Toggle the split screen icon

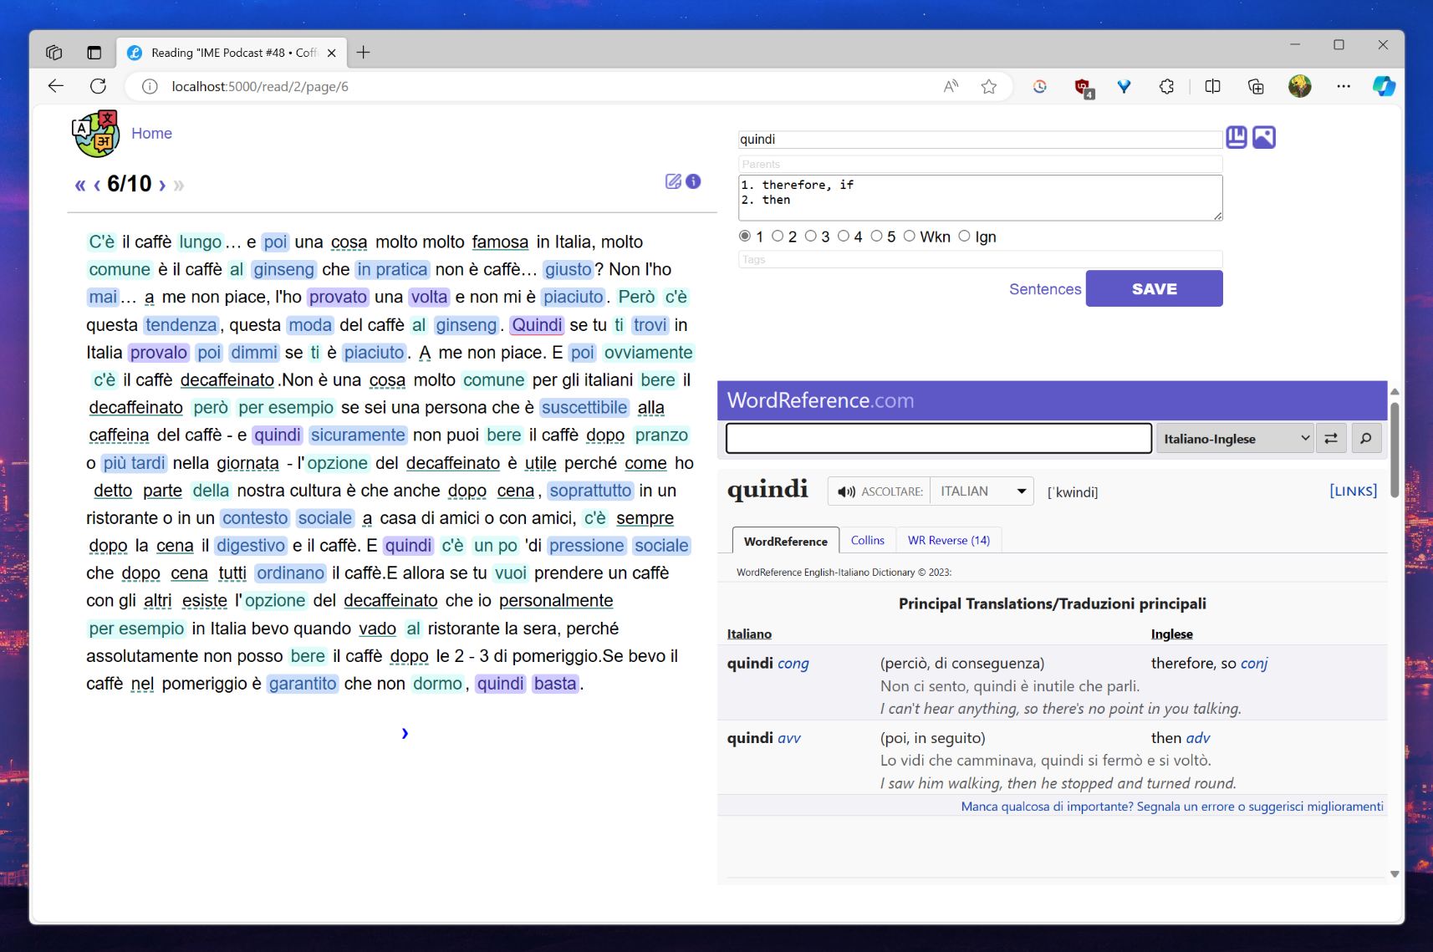click(x=1212, y=86)
